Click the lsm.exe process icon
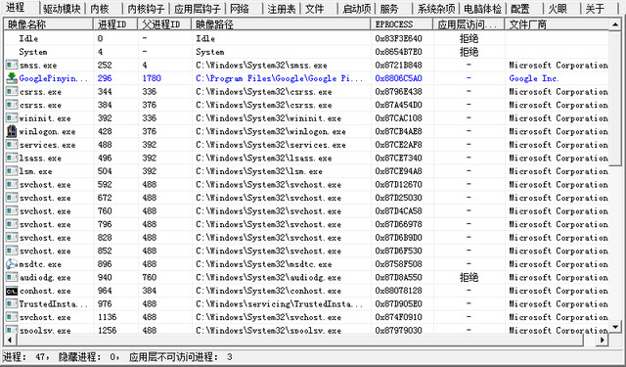The width and height of the screenshot is (626, 367). [x=12, y=171]
